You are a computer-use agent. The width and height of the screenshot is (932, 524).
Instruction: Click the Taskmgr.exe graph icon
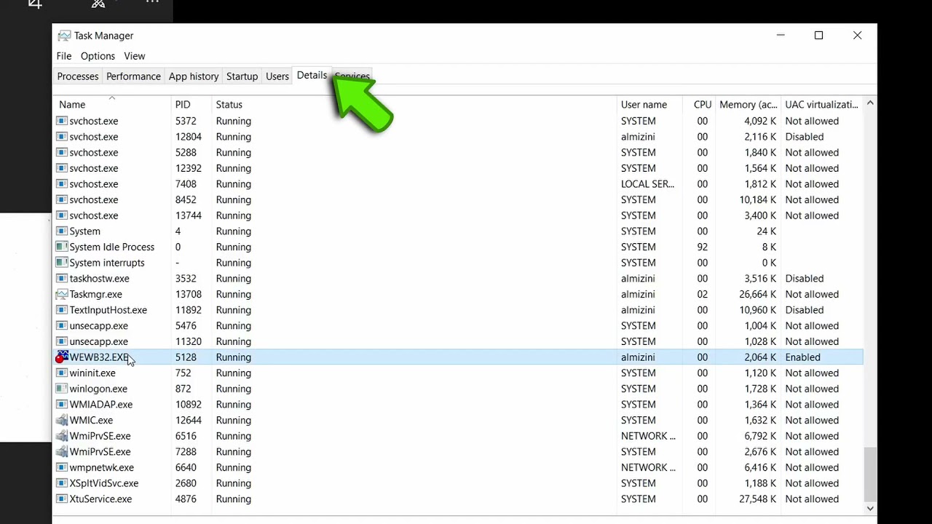[x=62, y=294]
